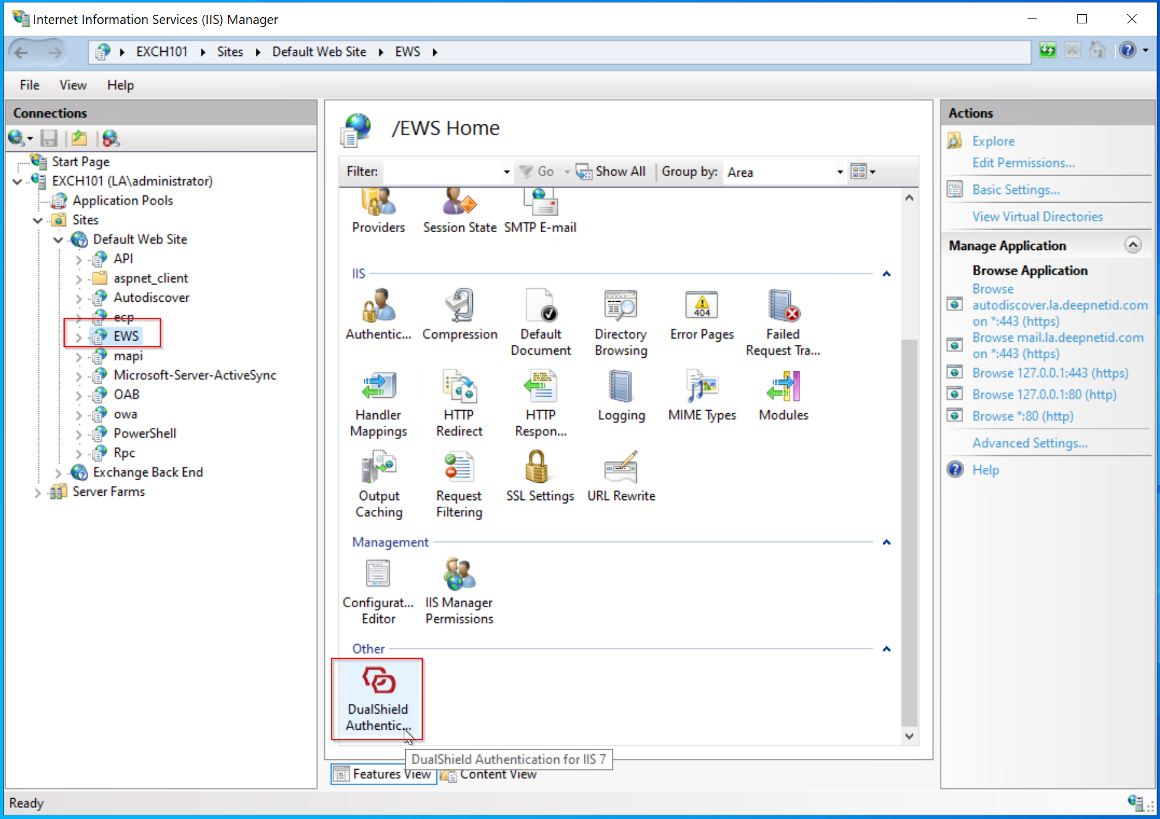Switch to the Content View tab
The image size is (1160, 819).
click(x=497, y=775)
